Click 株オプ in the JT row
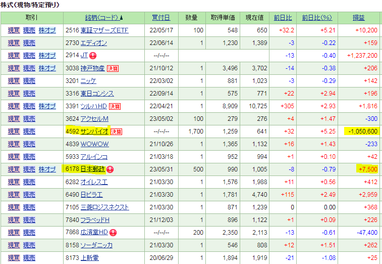This screenshot has width=382, height=264. tap(47, 56)
